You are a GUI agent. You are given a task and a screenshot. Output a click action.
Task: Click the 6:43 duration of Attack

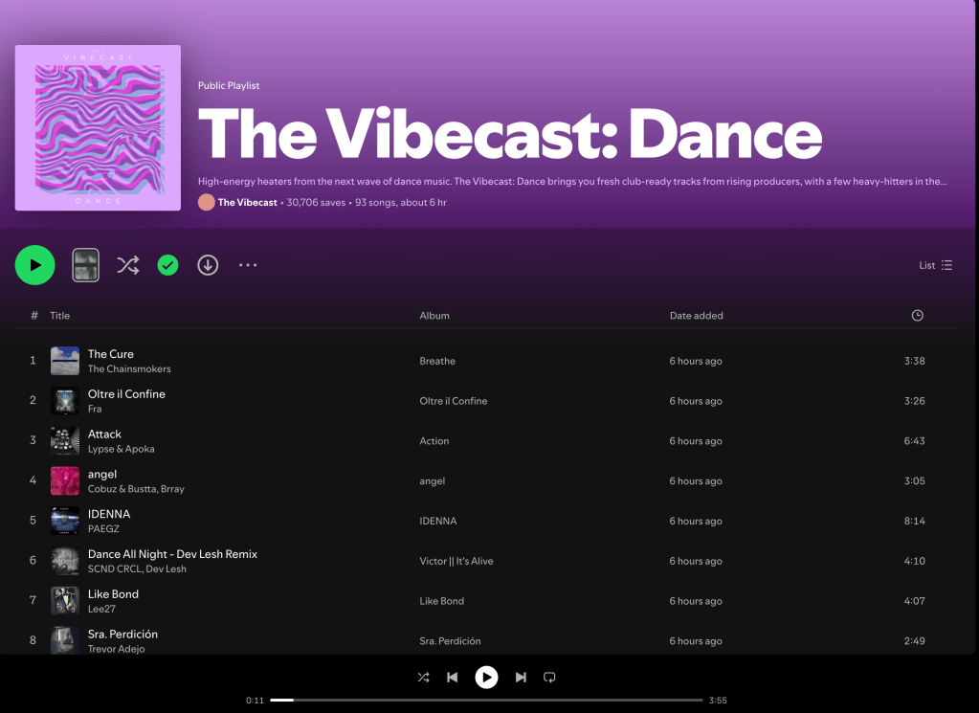pyautogui.click(x=914, y=441)
